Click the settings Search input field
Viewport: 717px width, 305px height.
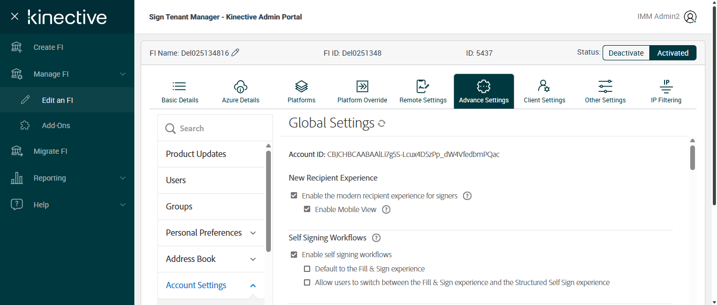220,129
